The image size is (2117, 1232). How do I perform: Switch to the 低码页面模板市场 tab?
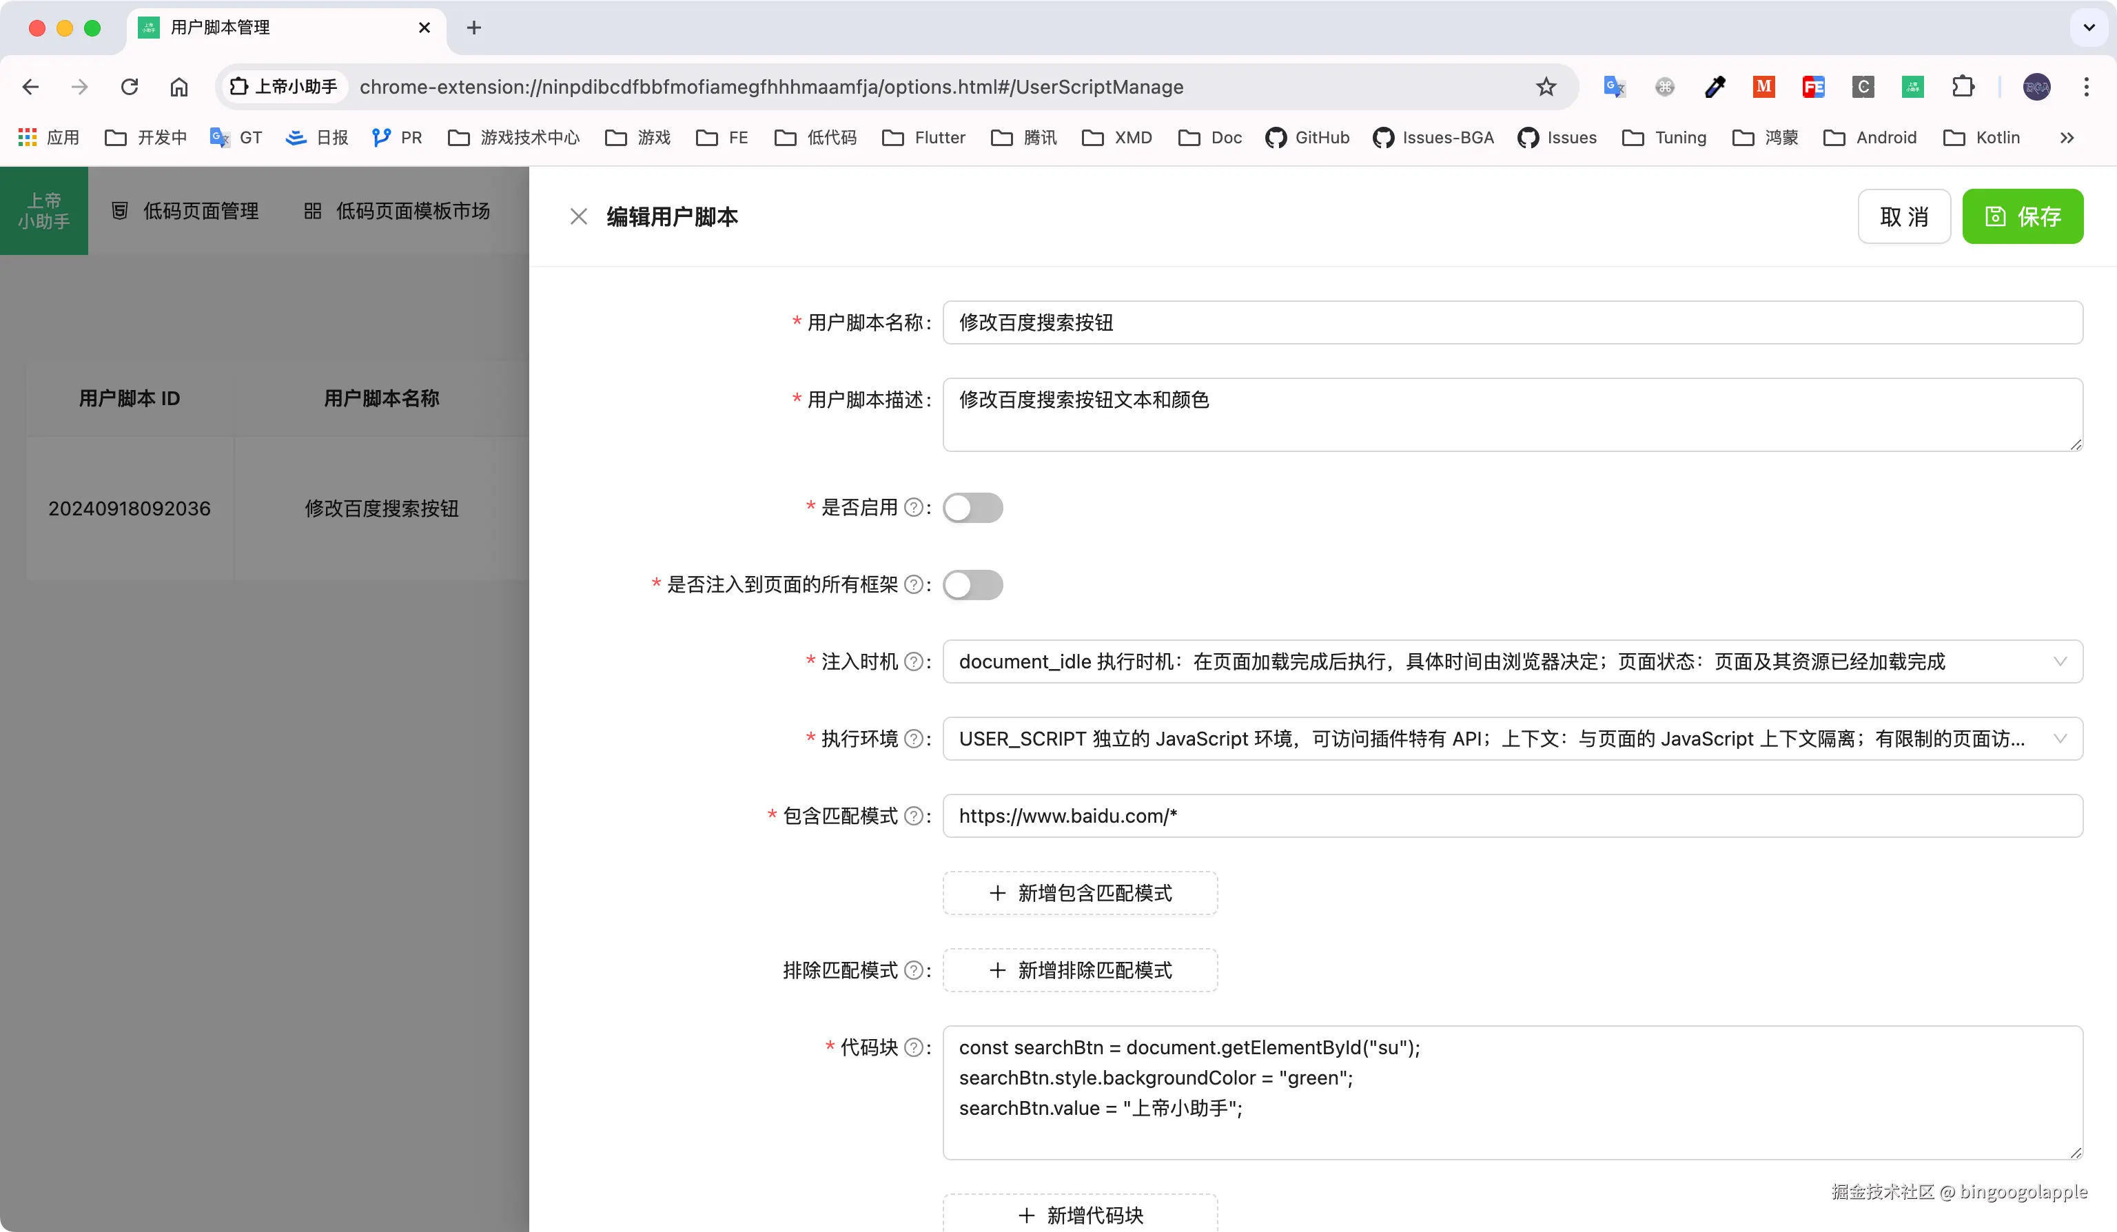coord(398,211)
